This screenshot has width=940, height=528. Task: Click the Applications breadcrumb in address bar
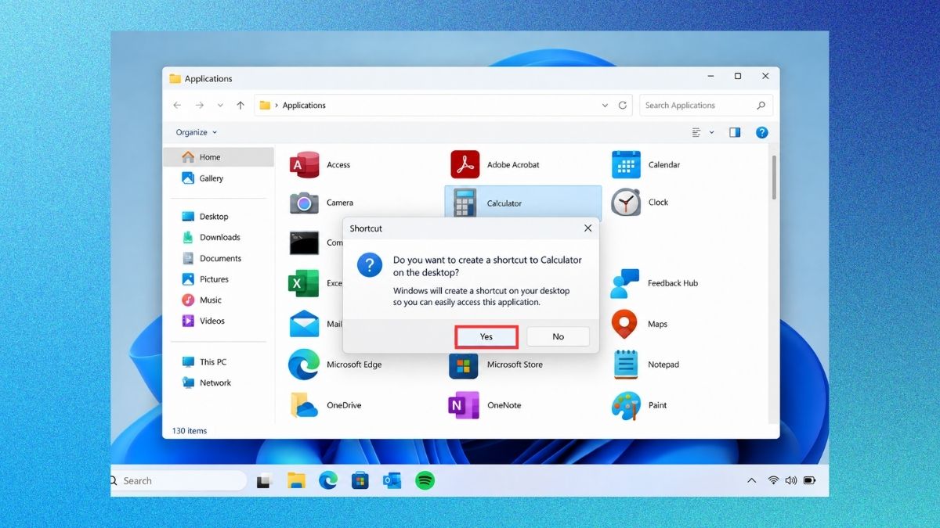pyautogui.click(x=304, y=105)
